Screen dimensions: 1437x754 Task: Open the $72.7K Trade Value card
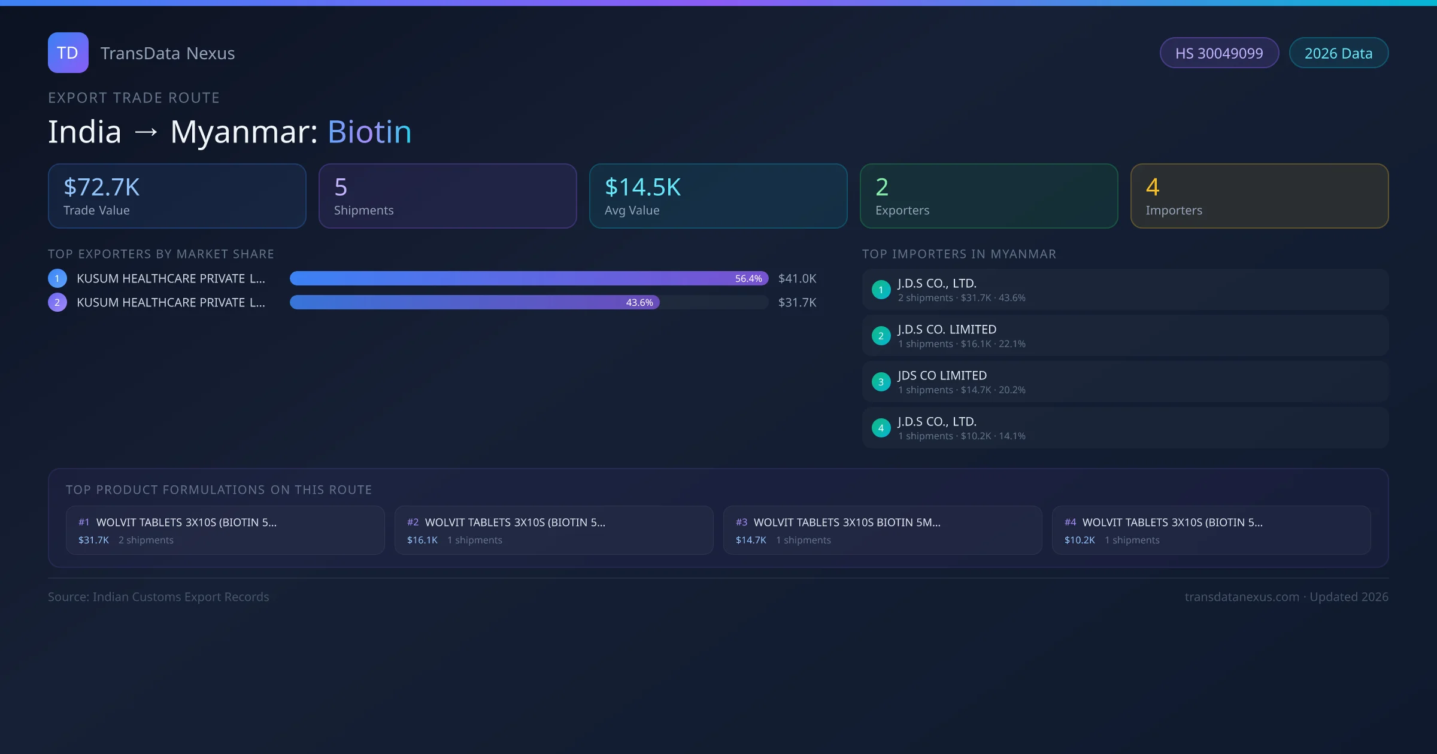pyautogui.click(x=177, y=196)
